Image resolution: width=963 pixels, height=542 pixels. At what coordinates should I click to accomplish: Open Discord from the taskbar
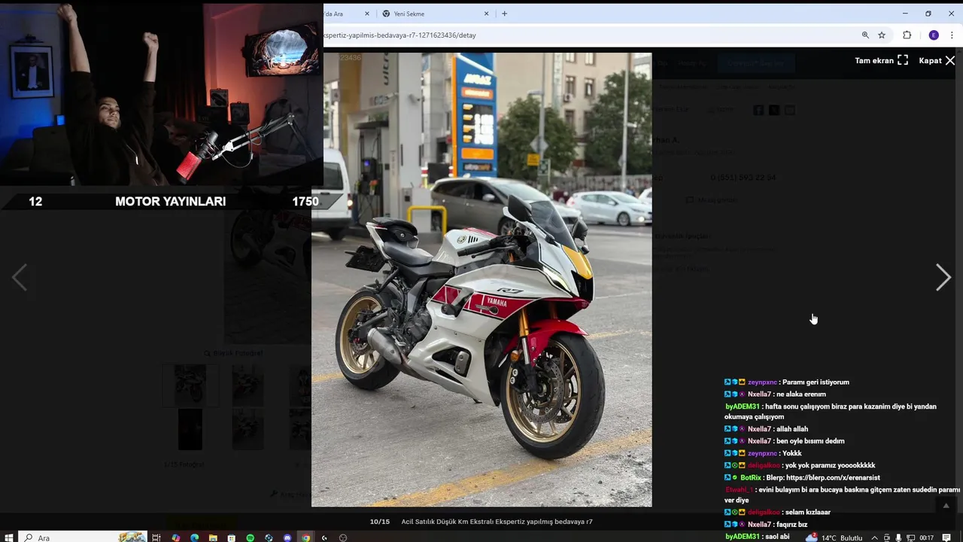click(x=287, y=537)
